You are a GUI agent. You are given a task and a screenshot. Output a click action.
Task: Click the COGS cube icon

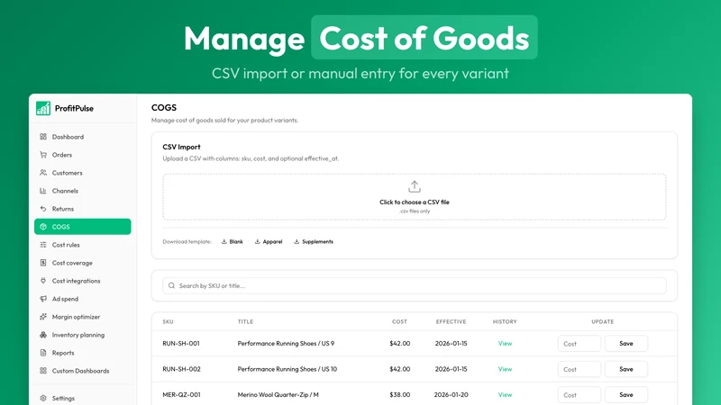pyautogui.click(x=43, y=227)
